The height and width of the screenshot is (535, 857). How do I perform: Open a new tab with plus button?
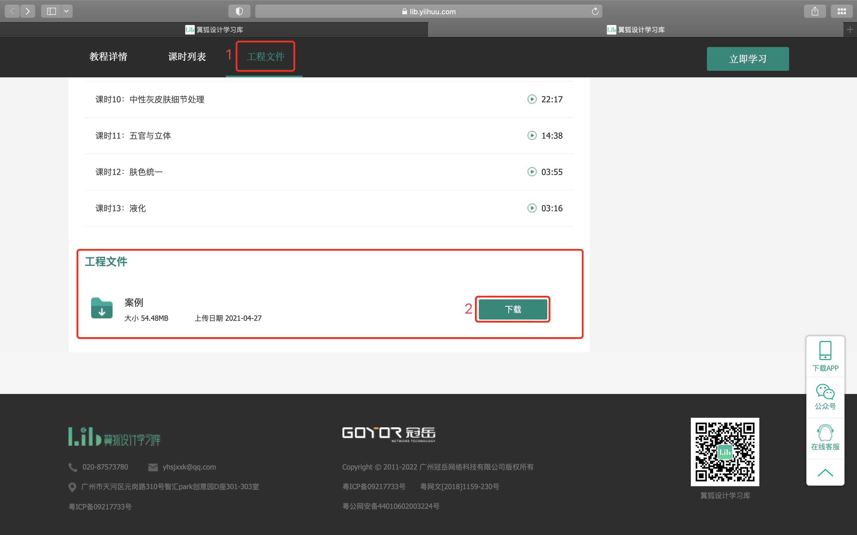[850, 30]
